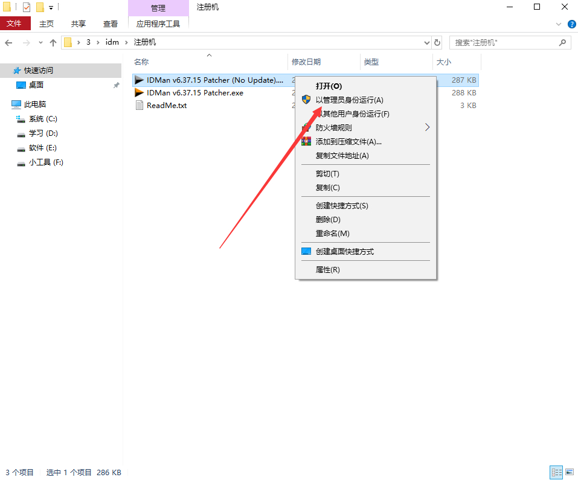
Task: Choose 删除(D) from context menu
Action: (x=366, y=220)
